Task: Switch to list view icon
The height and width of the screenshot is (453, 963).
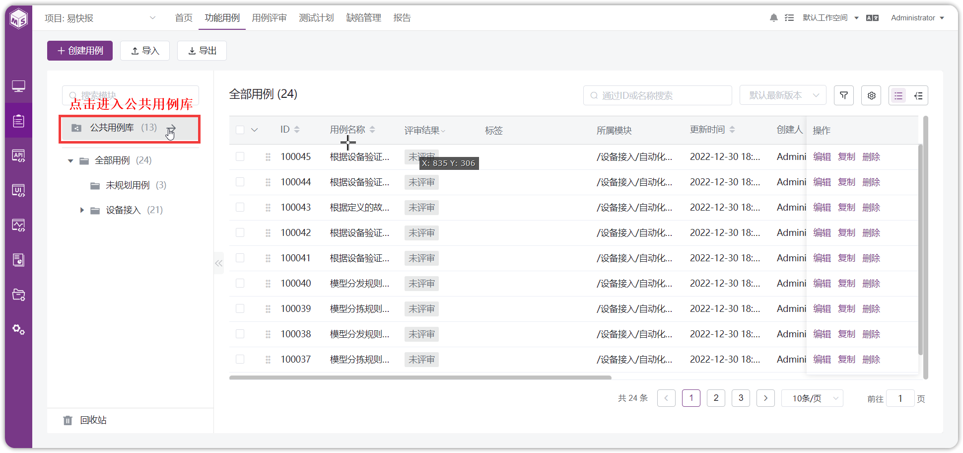Action: coord(898,95)
